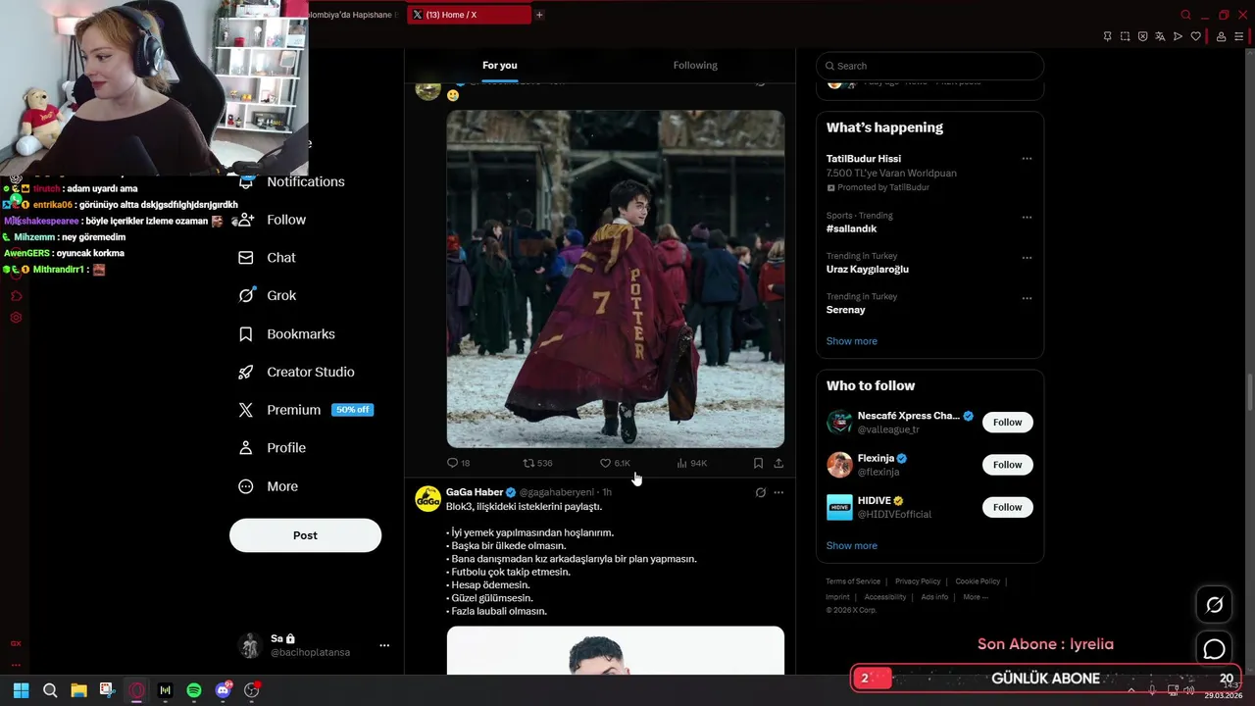Viewport: 1255px width, 706px height.
Task: Open more options for TatilBudur Hissi trend
Action: click(x=1027, y=159)
